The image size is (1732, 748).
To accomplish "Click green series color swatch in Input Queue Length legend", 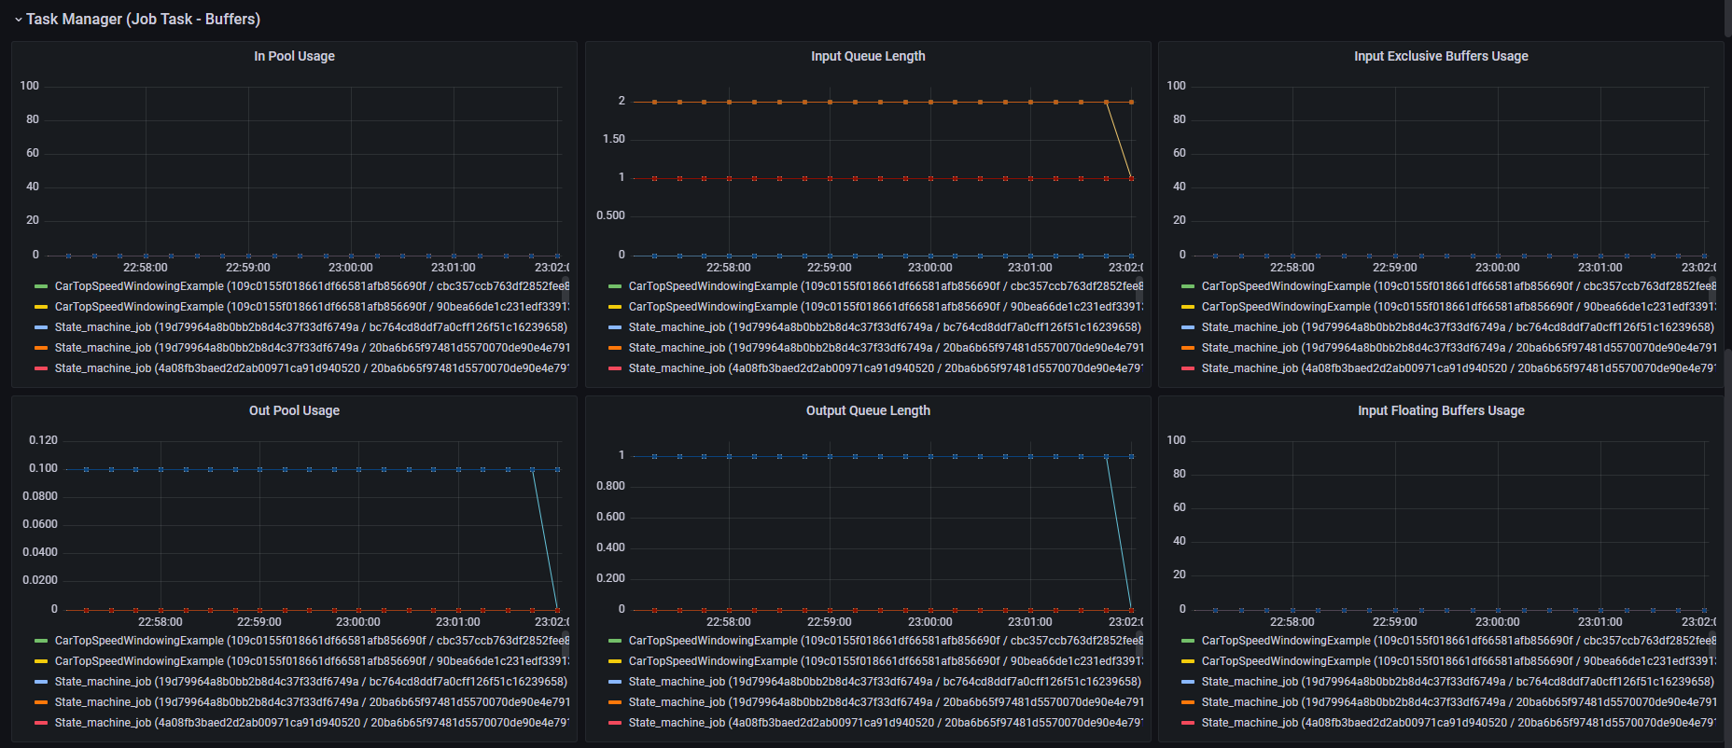I will click(x=615, y=286).
